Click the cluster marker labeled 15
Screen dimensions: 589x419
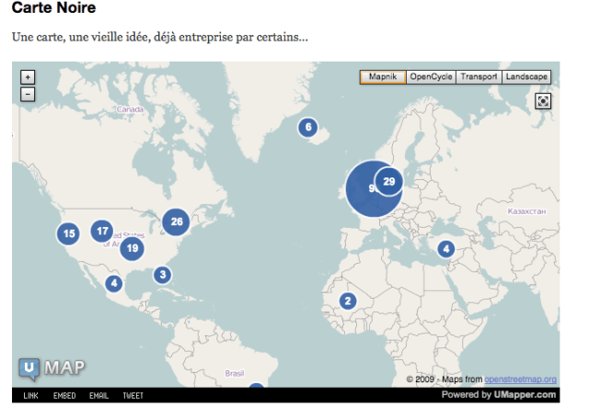(x=69, y=234)
